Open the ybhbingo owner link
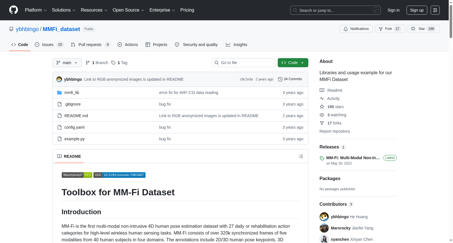 27,29
